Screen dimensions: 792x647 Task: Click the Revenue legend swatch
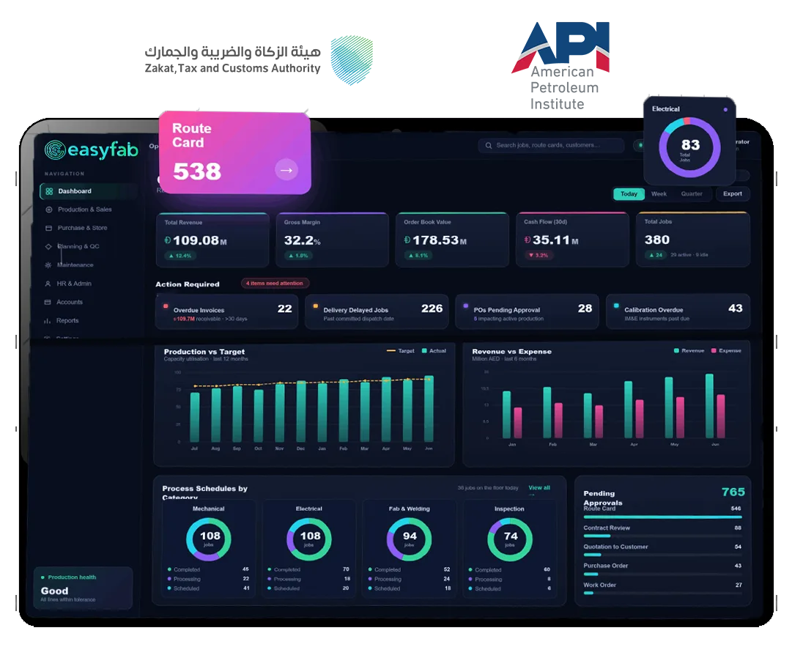[x=676, y=350]
